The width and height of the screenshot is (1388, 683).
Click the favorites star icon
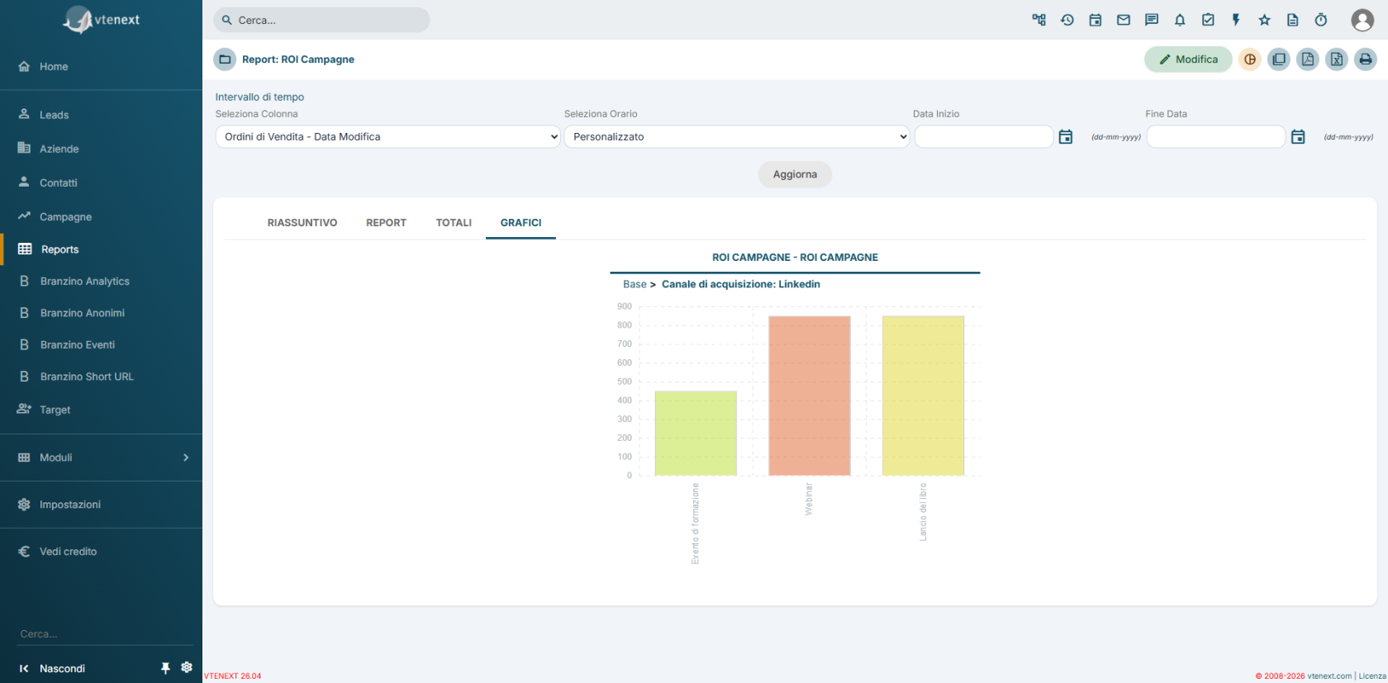(1264, 20)
